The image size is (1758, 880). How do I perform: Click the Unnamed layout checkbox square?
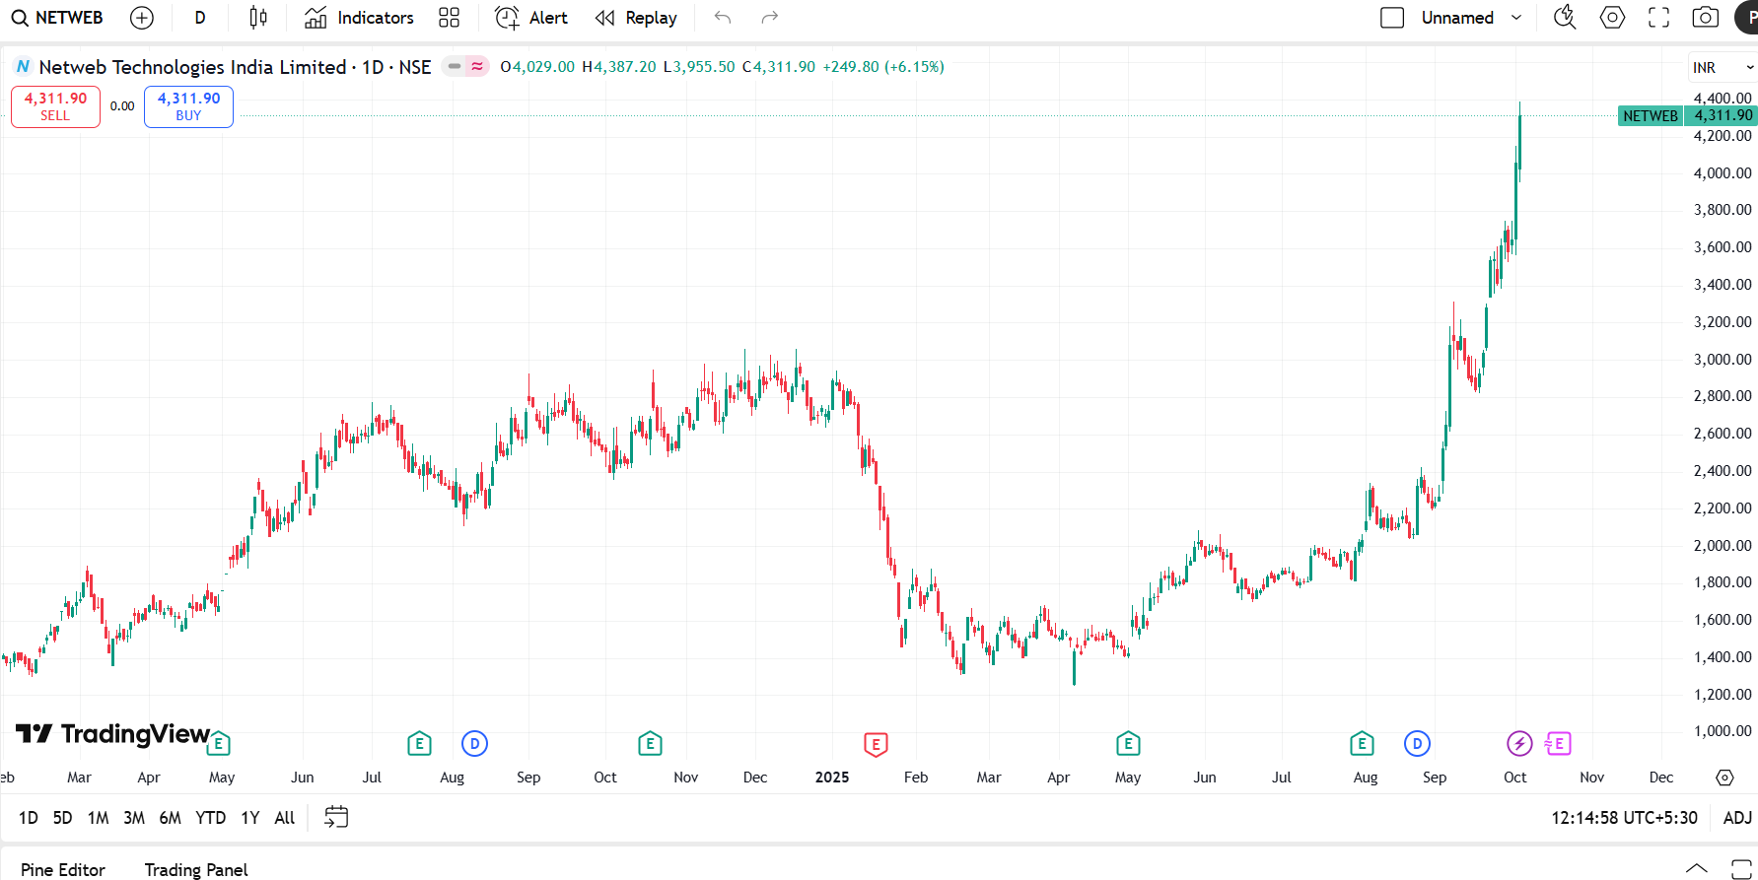click(x=1392, y=18)
